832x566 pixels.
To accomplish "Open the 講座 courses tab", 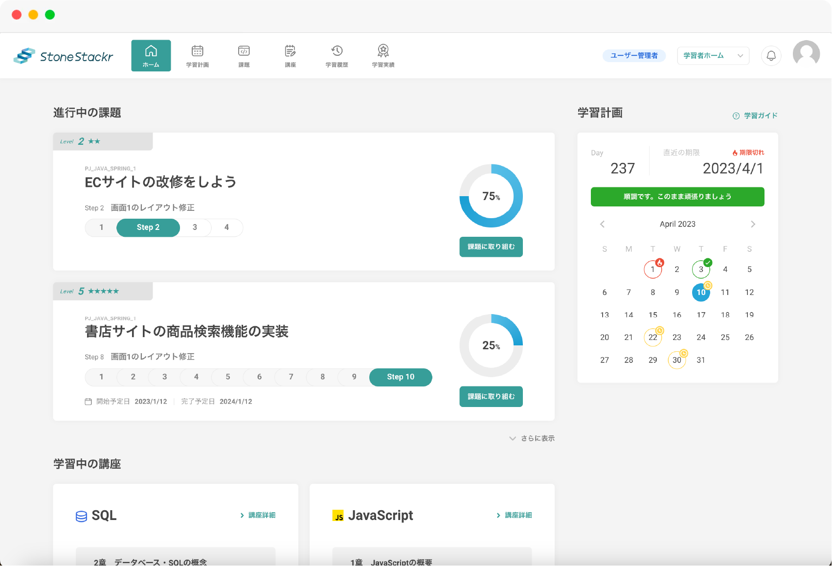I will (291, 56).
